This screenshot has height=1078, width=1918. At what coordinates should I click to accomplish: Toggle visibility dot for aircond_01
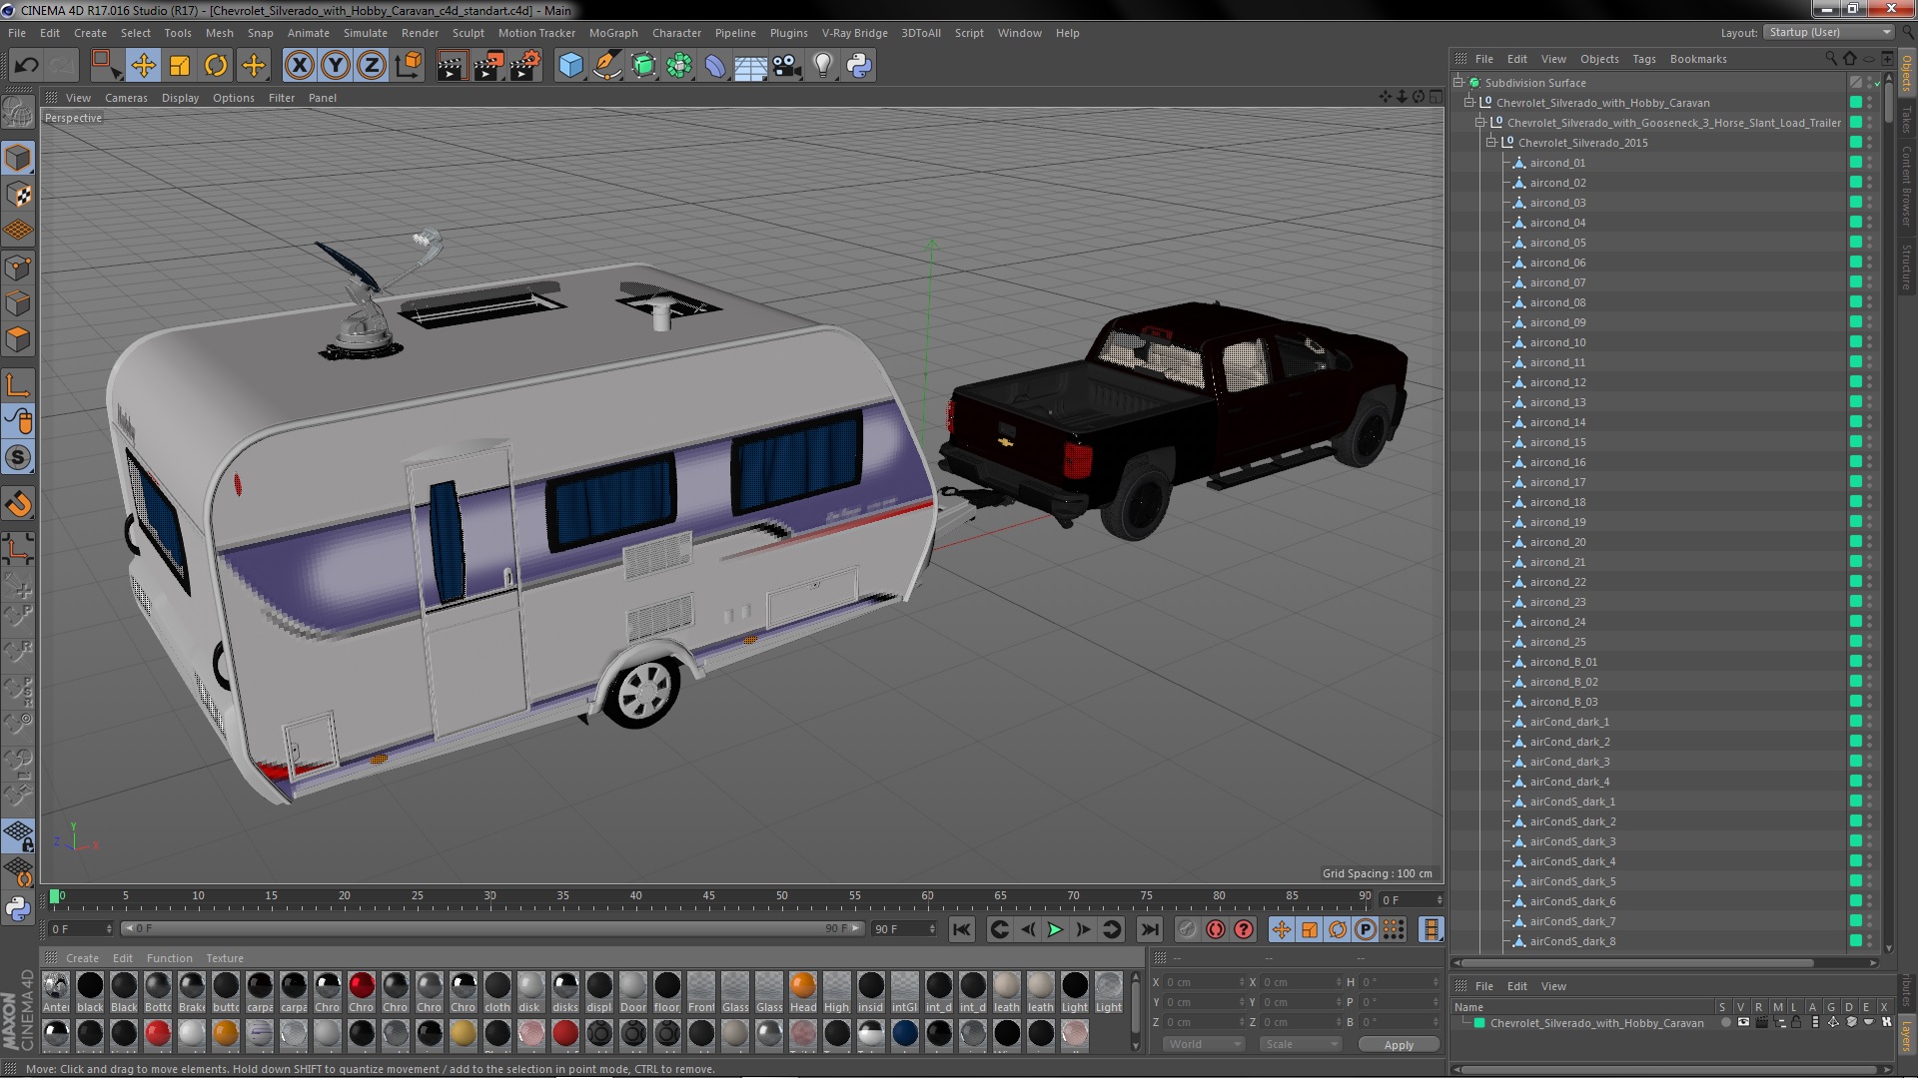pos(1869,160)
